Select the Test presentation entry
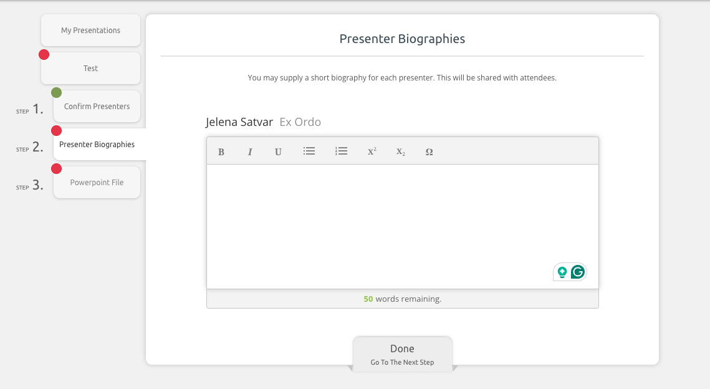 (x=90, y=68)
